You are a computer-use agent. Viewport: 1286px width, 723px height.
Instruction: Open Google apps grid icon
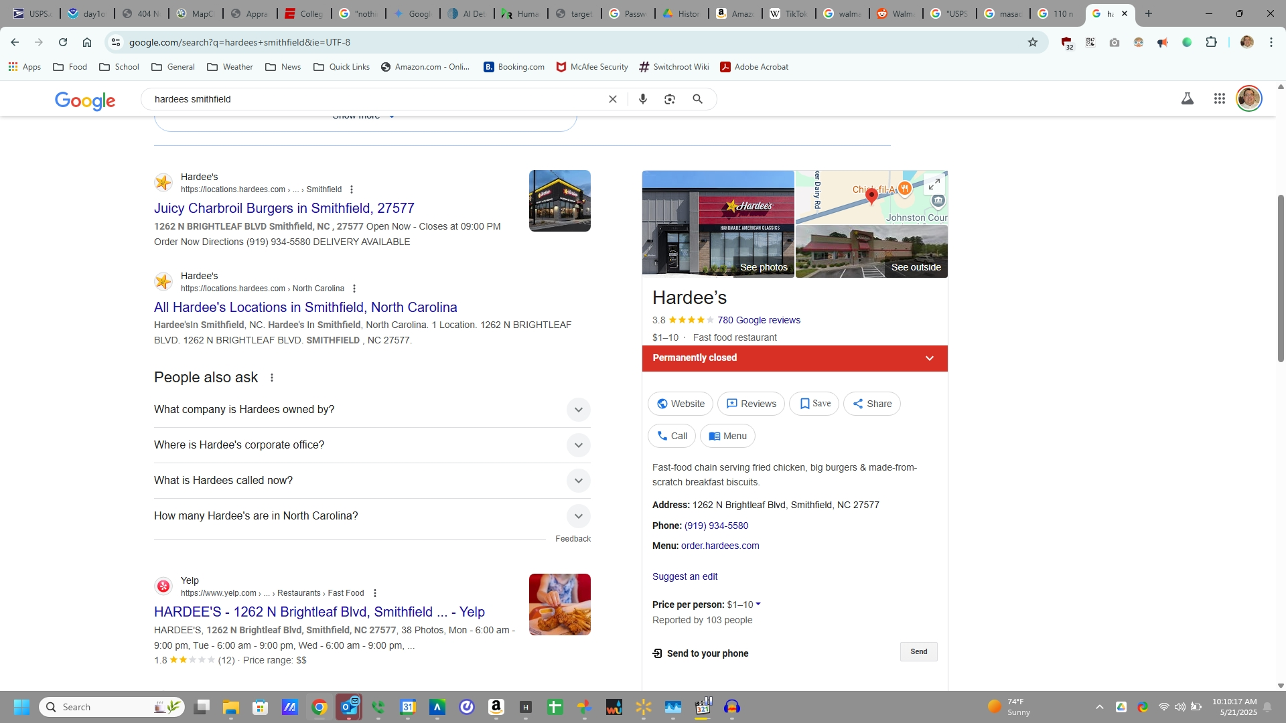click(1219, 99)
